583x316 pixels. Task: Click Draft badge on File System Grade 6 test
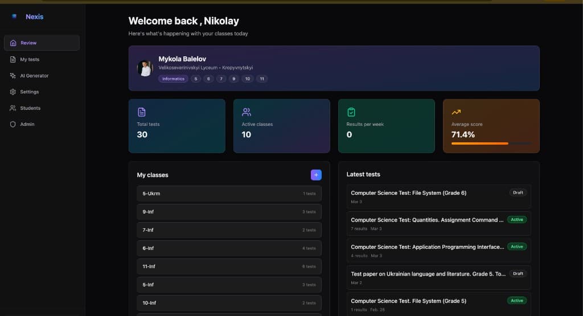click(518, 192)
